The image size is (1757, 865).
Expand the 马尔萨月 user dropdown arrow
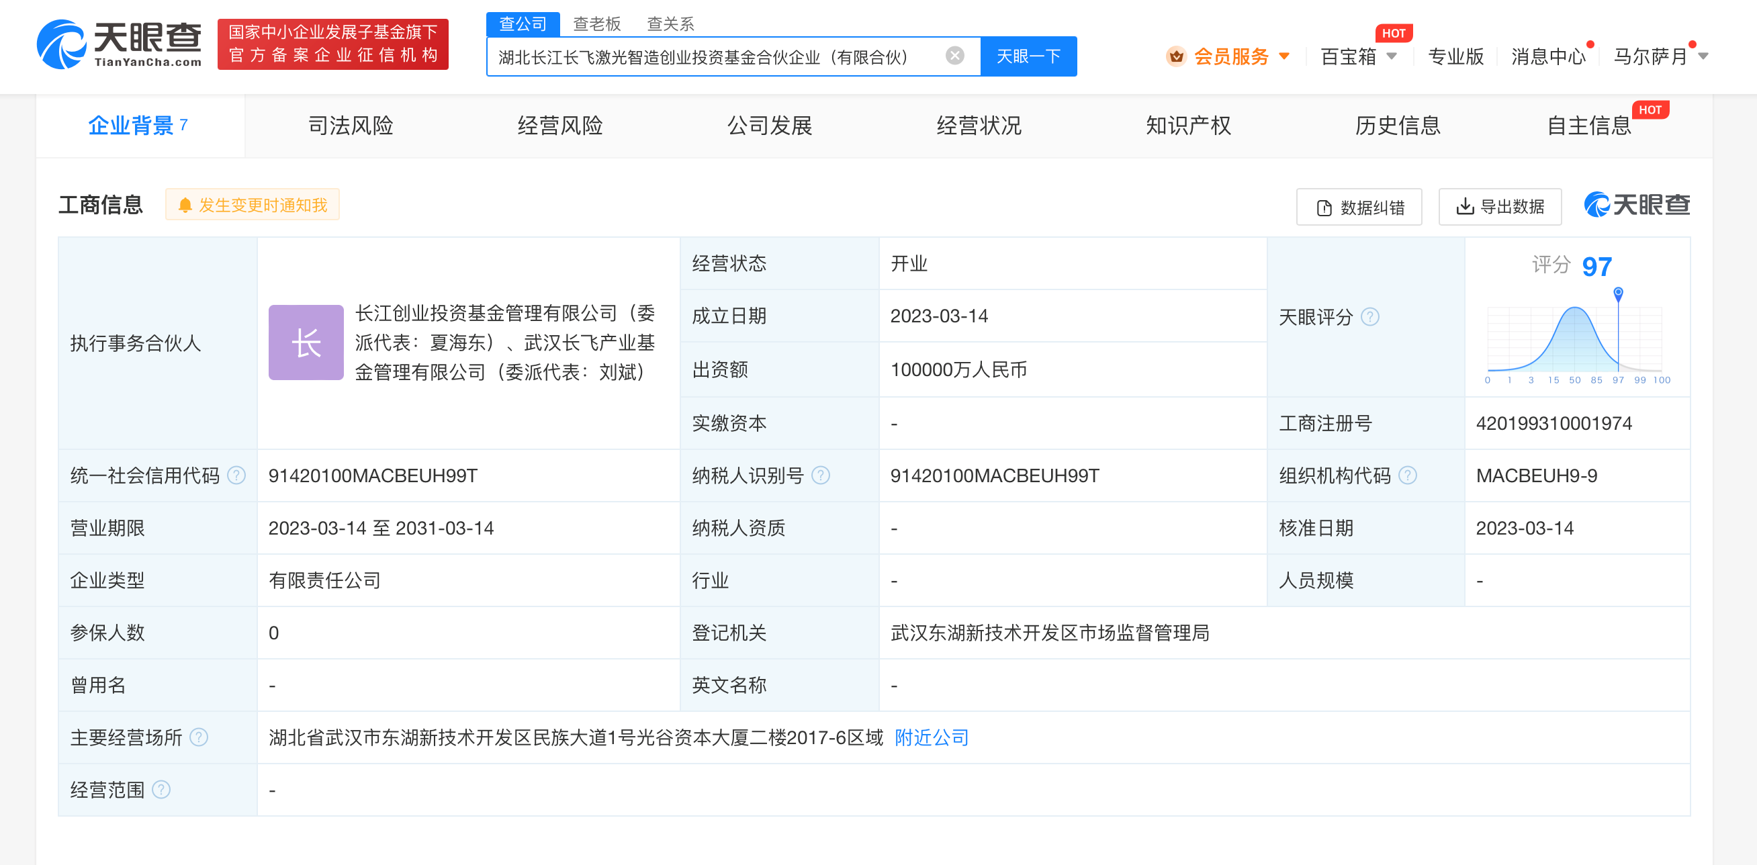1703,56
